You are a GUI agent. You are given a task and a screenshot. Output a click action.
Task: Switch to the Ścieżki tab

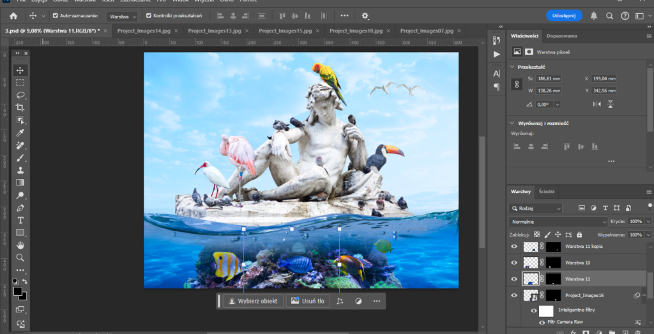pos(546,192)
